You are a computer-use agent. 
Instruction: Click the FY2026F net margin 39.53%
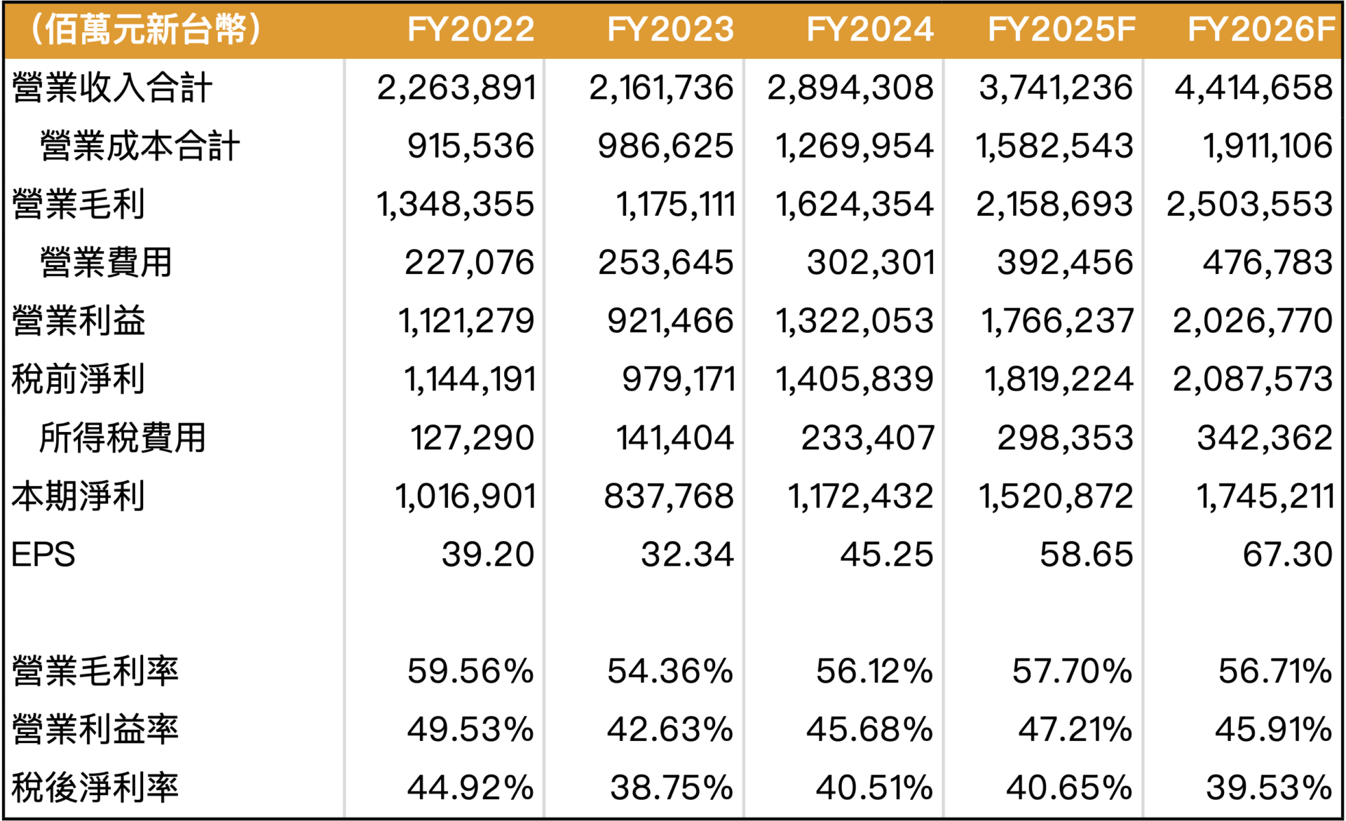coord(1269,787)
